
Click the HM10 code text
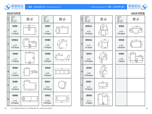(48, 68)
